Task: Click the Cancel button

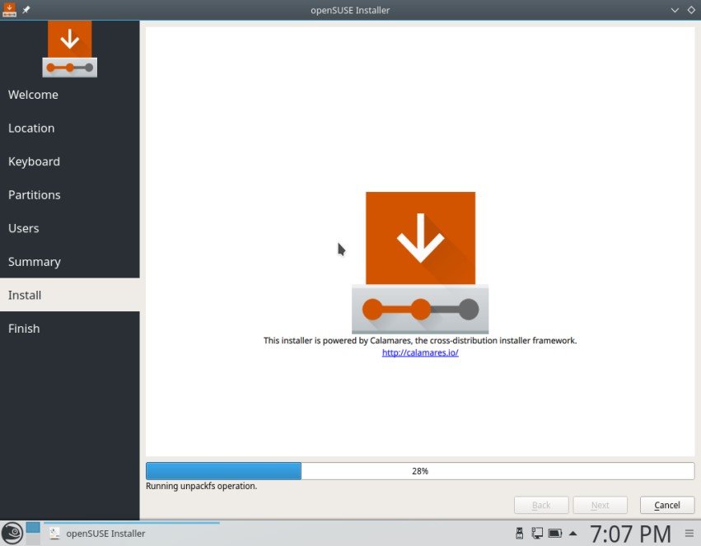Action: click(x=667, y=505)
